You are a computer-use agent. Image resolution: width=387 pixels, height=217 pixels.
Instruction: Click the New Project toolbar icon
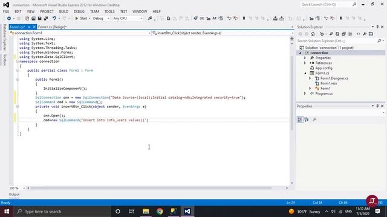point(27,19)
